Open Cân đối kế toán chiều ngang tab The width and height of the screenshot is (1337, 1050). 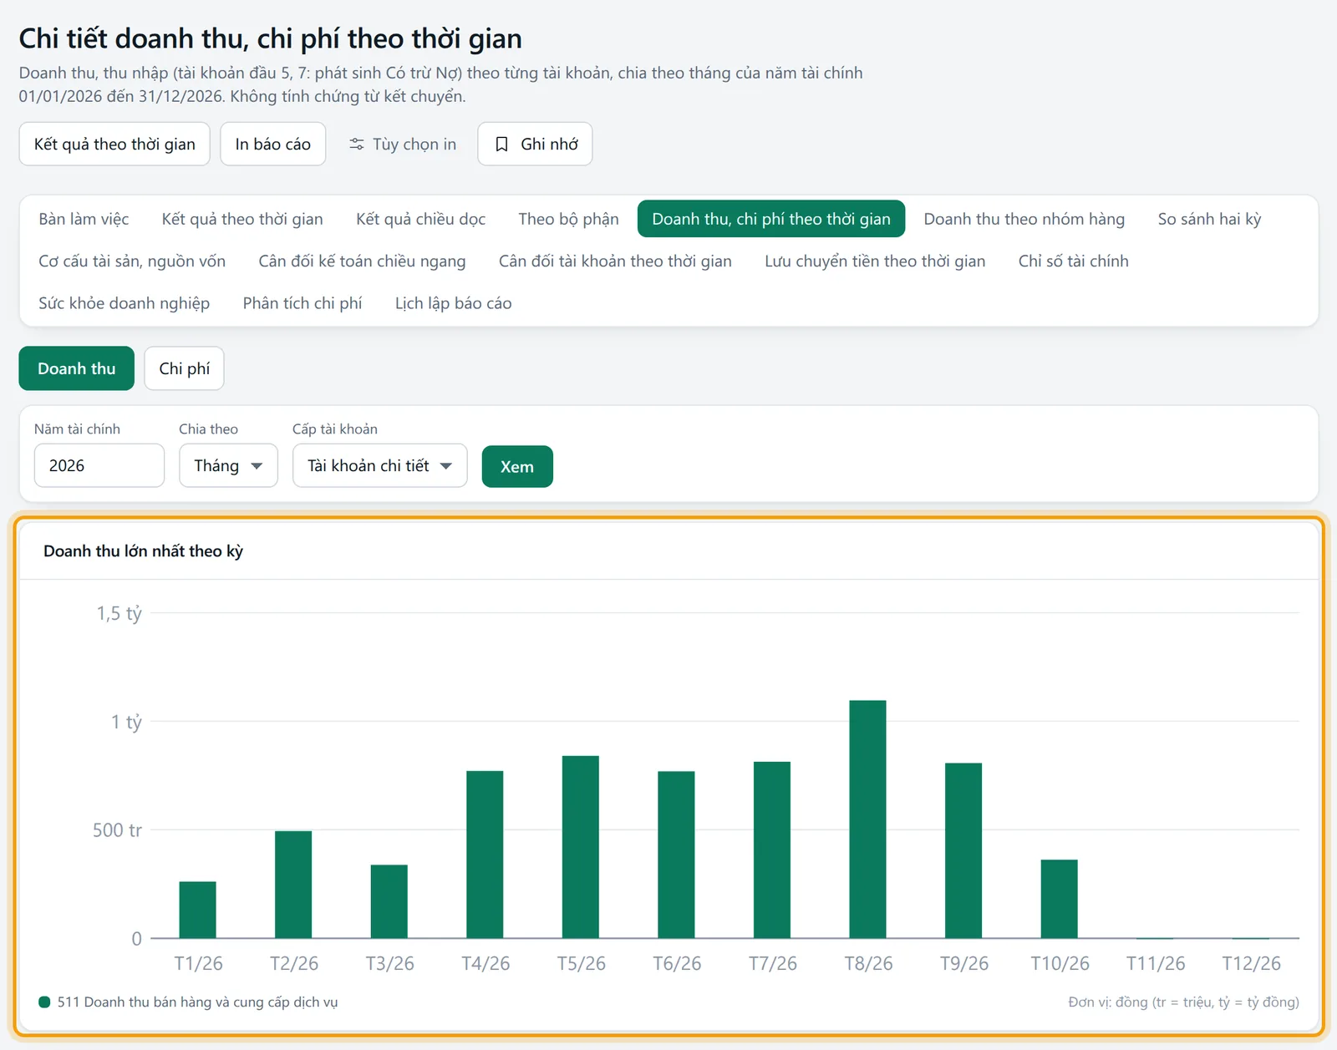pyautogui.click(x=362, y=261)
